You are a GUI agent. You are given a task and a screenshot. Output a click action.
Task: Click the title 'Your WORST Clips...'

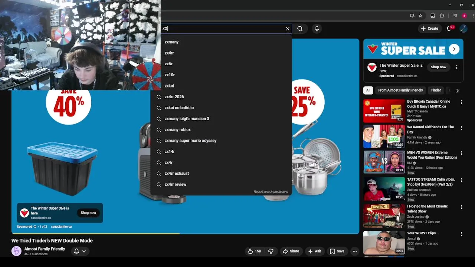tap(423, 233)
